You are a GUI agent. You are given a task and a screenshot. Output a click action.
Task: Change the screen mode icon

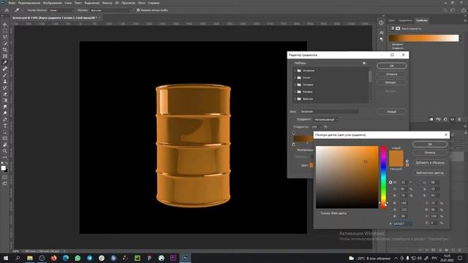point(5,183)
